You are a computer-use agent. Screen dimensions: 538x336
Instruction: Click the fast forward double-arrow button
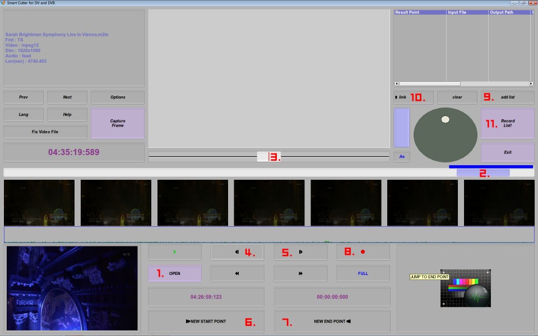[x=300, y=273]
